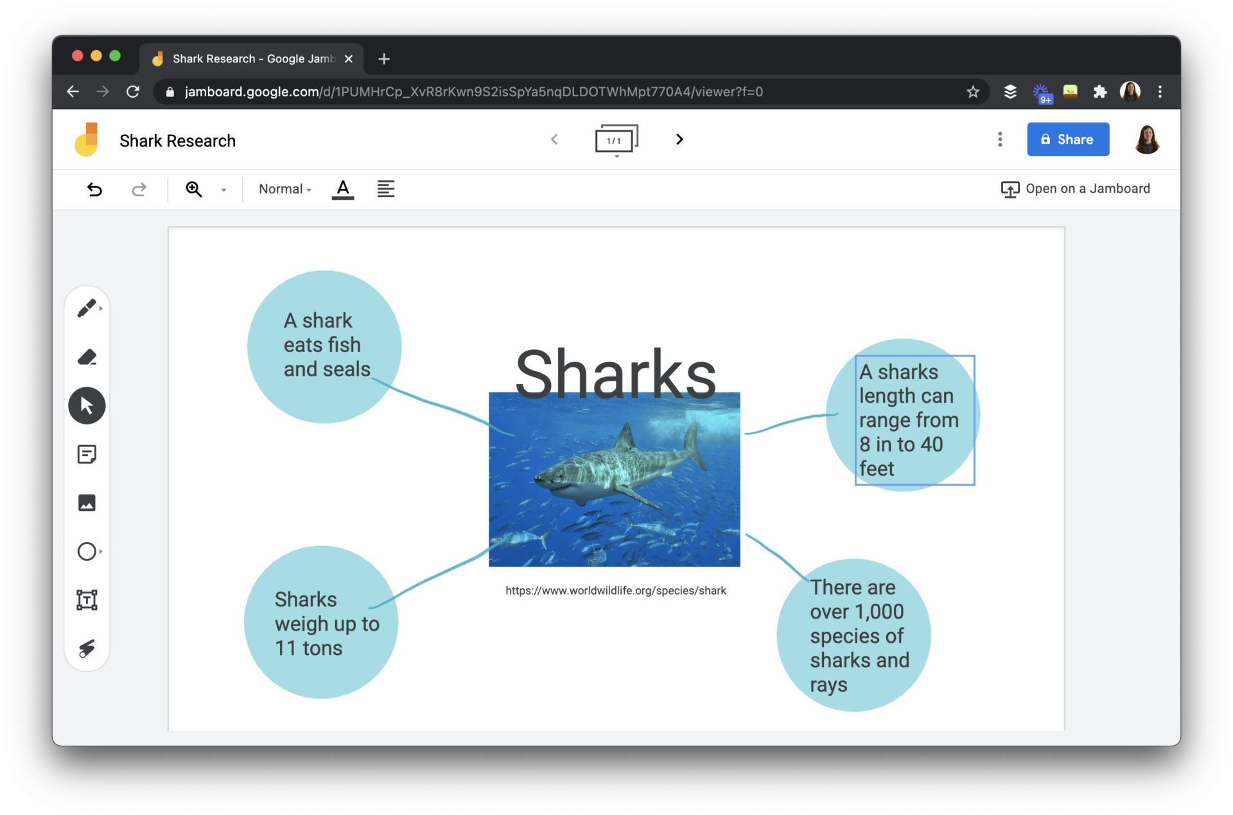Add a text box
Screen dimensions: 1233x815
click(x=87, y=600)
